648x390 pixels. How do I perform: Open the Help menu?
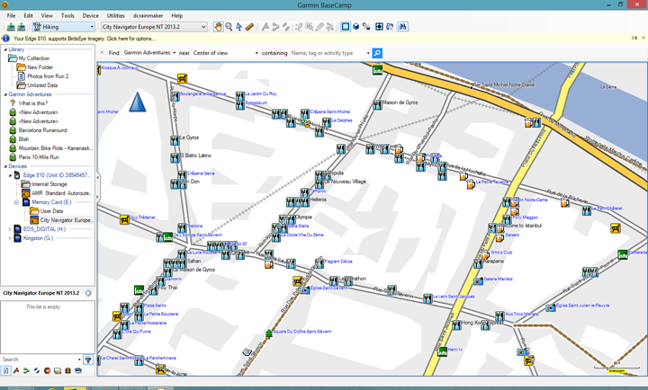(x=177, y=15)
